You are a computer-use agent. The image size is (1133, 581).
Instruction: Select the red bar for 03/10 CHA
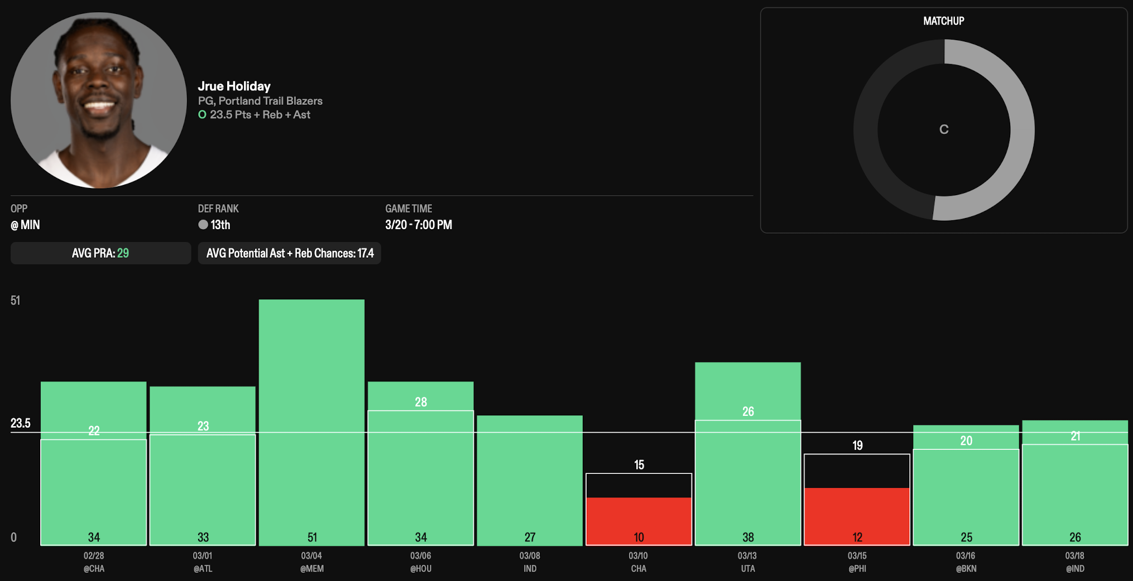(x=638, y=521)
